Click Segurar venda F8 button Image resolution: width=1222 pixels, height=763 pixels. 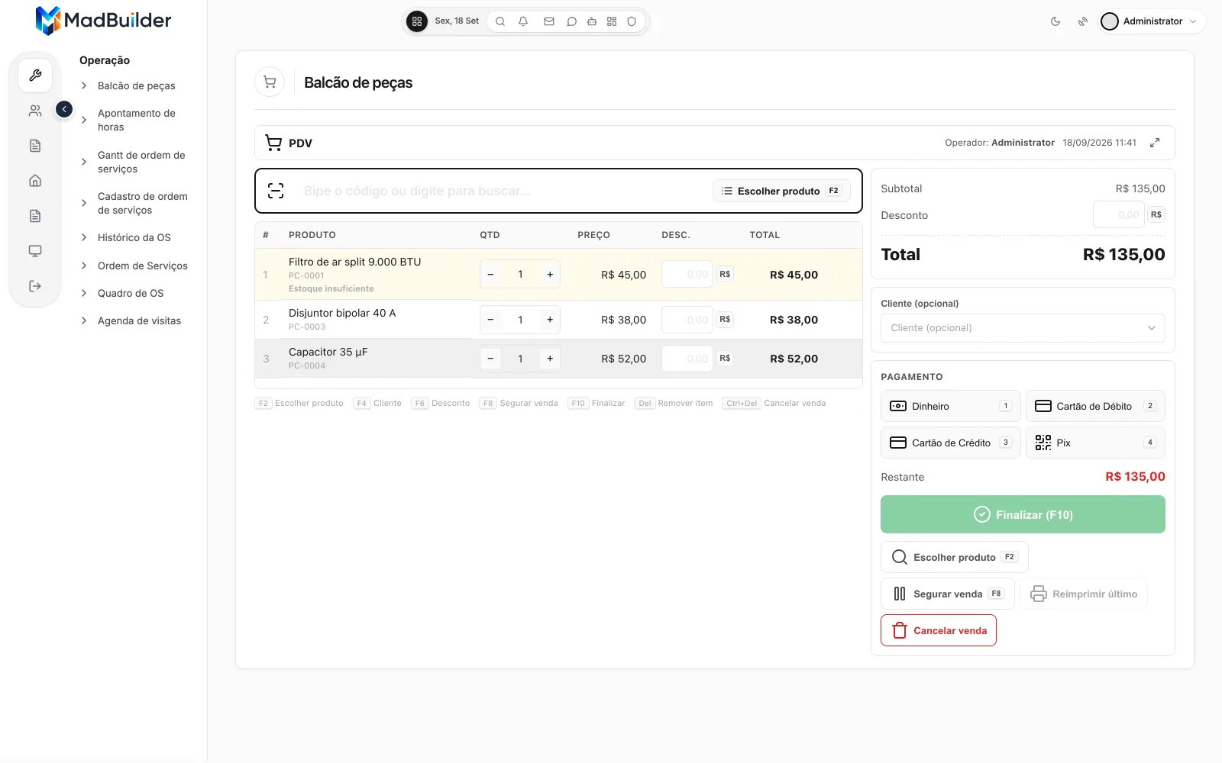coord(948,594)
